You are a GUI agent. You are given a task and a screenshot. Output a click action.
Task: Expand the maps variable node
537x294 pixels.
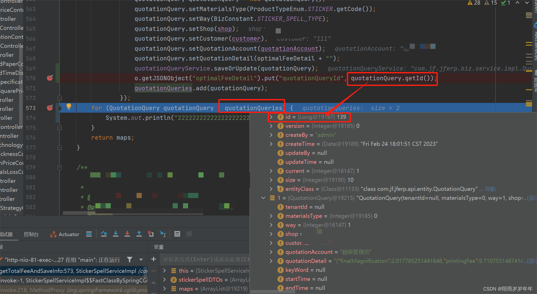tap(165, 289)
